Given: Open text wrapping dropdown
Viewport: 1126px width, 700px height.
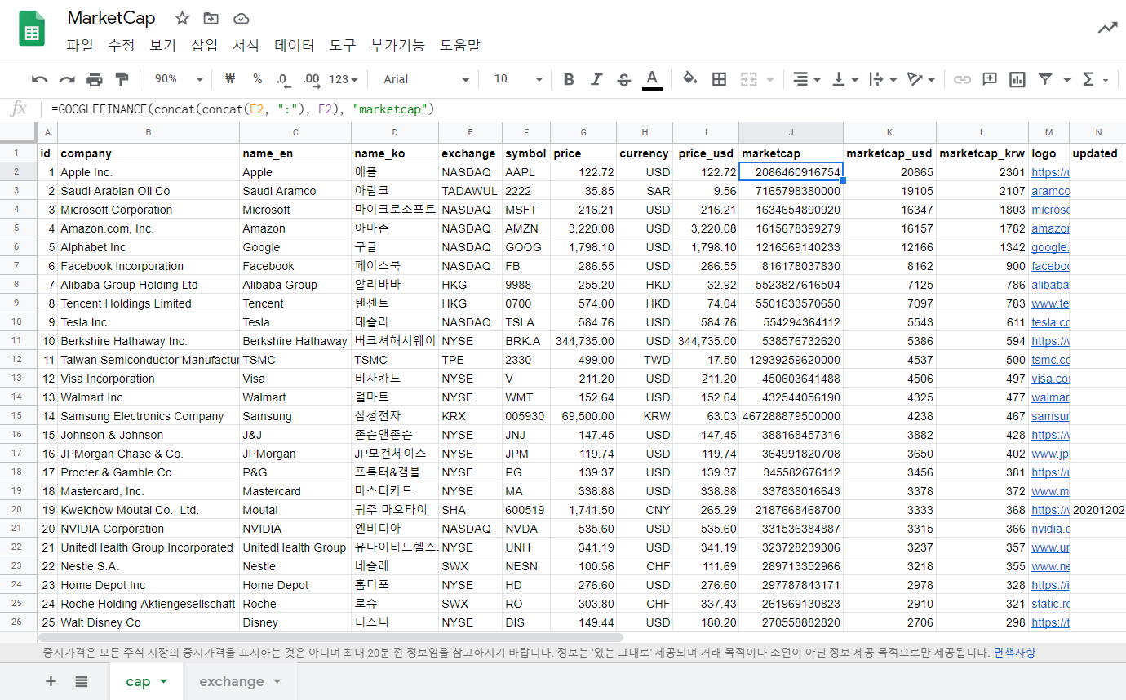Looking at the screenshot, I should (x=883, y=79).
